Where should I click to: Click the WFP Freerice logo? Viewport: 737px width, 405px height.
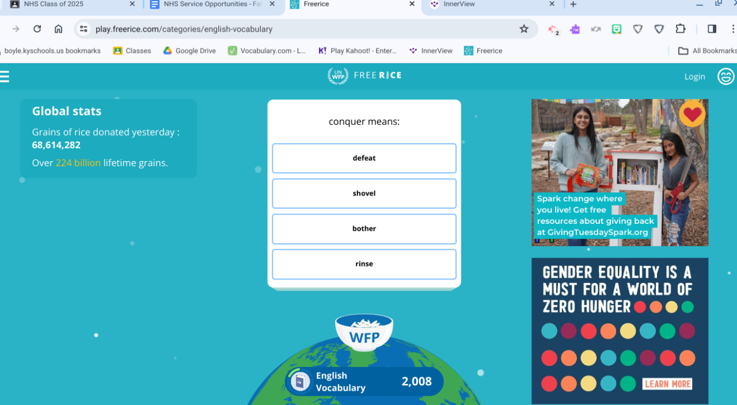(364, 75)
